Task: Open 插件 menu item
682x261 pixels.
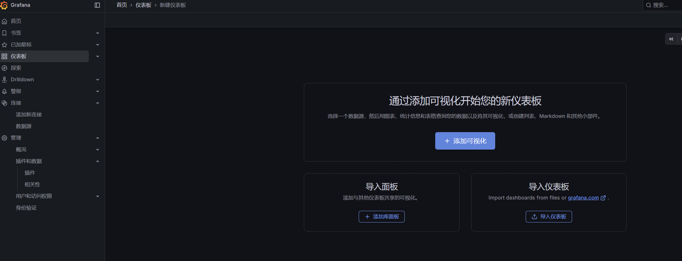Action: click(30, 173)
